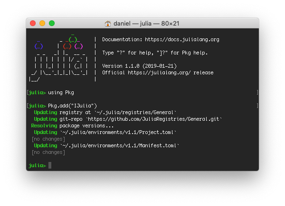This screenshot has height=206, width=285.
Task: Click the registry path '~/.julia/registries/General'
Action: (x=135, y=113)
